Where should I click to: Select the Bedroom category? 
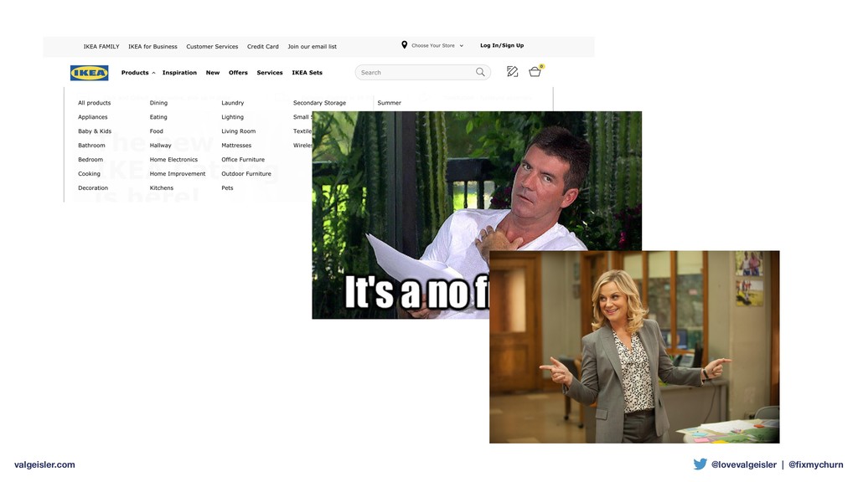pos(90,160)
